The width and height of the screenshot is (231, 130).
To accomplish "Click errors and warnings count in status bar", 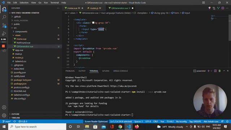I will 23,121.
